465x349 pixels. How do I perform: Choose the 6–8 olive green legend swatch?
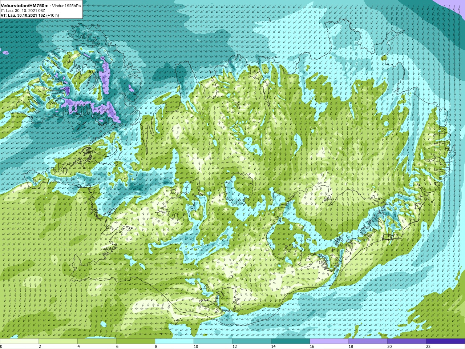136,341
